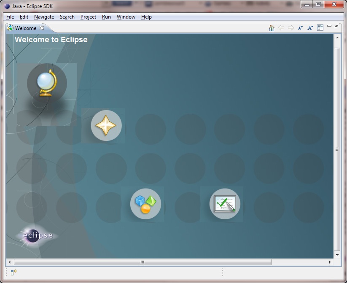Image resolution: width=347 pixels, height=283 pixels.
Task: Click the fast view status bar icon
Action: [14, 272]
